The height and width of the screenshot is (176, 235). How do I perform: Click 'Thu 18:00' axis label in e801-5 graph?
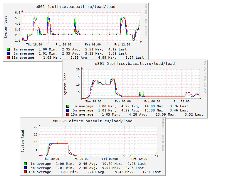tap(93, 101)
